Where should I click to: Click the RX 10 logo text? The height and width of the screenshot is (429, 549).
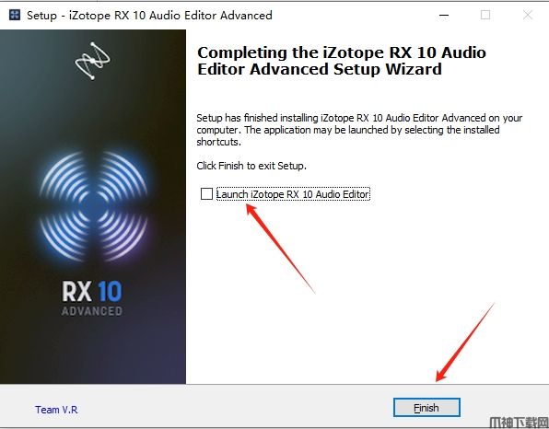pos(92,291)
